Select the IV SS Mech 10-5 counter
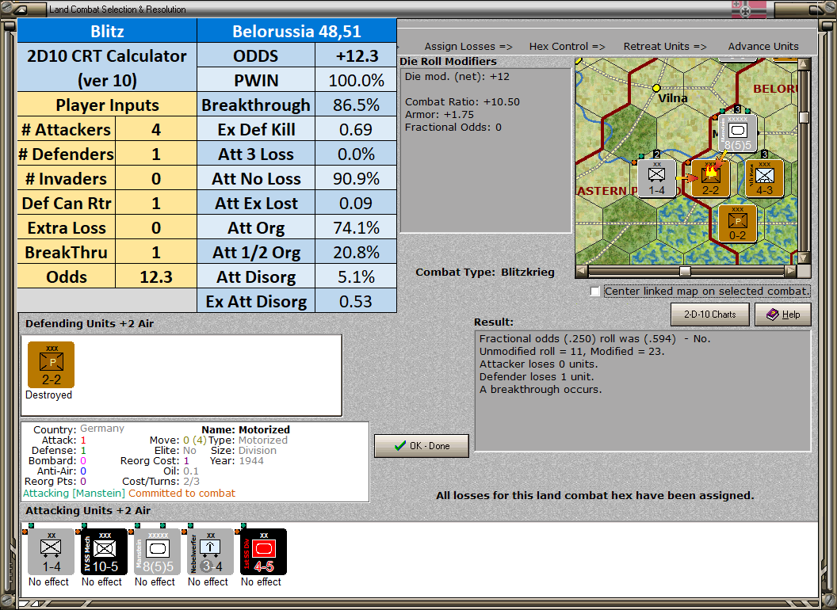The height and width of the screenshot is (610, 837). [104, 552]
